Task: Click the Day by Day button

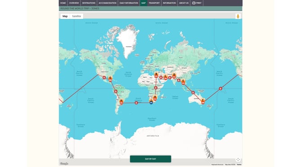Action: (150, 159)
